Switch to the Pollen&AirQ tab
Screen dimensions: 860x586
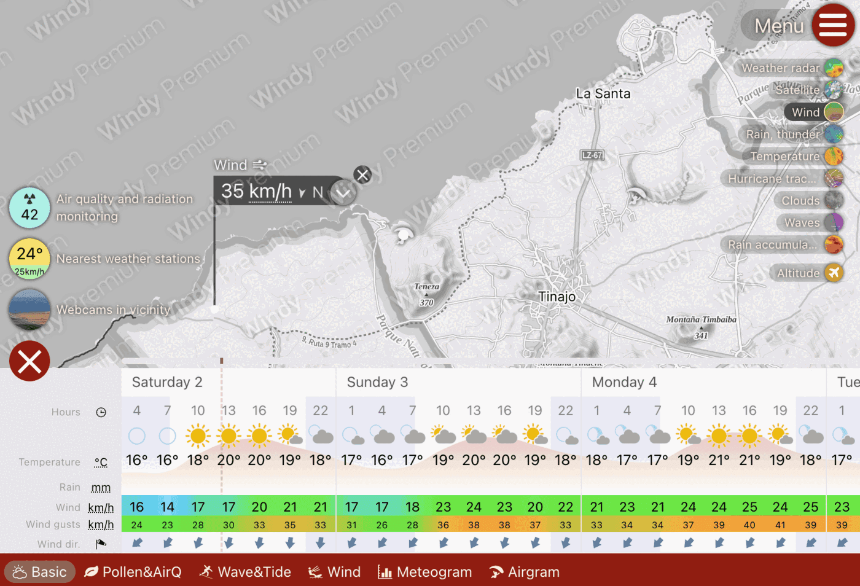(x=133, y=572)
